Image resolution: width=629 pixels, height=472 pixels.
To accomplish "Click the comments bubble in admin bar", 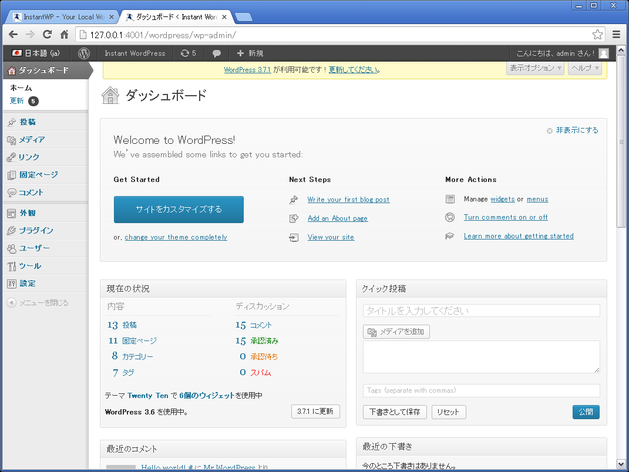I will [217, 53].
